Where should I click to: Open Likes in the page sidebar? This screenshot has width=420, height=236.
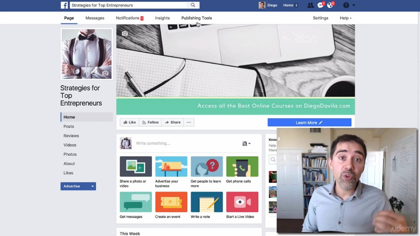(68, 173)
